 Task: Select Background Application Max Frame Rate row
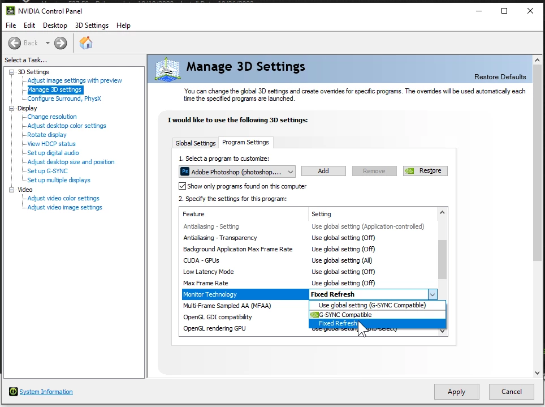click(x=309, y=249)
